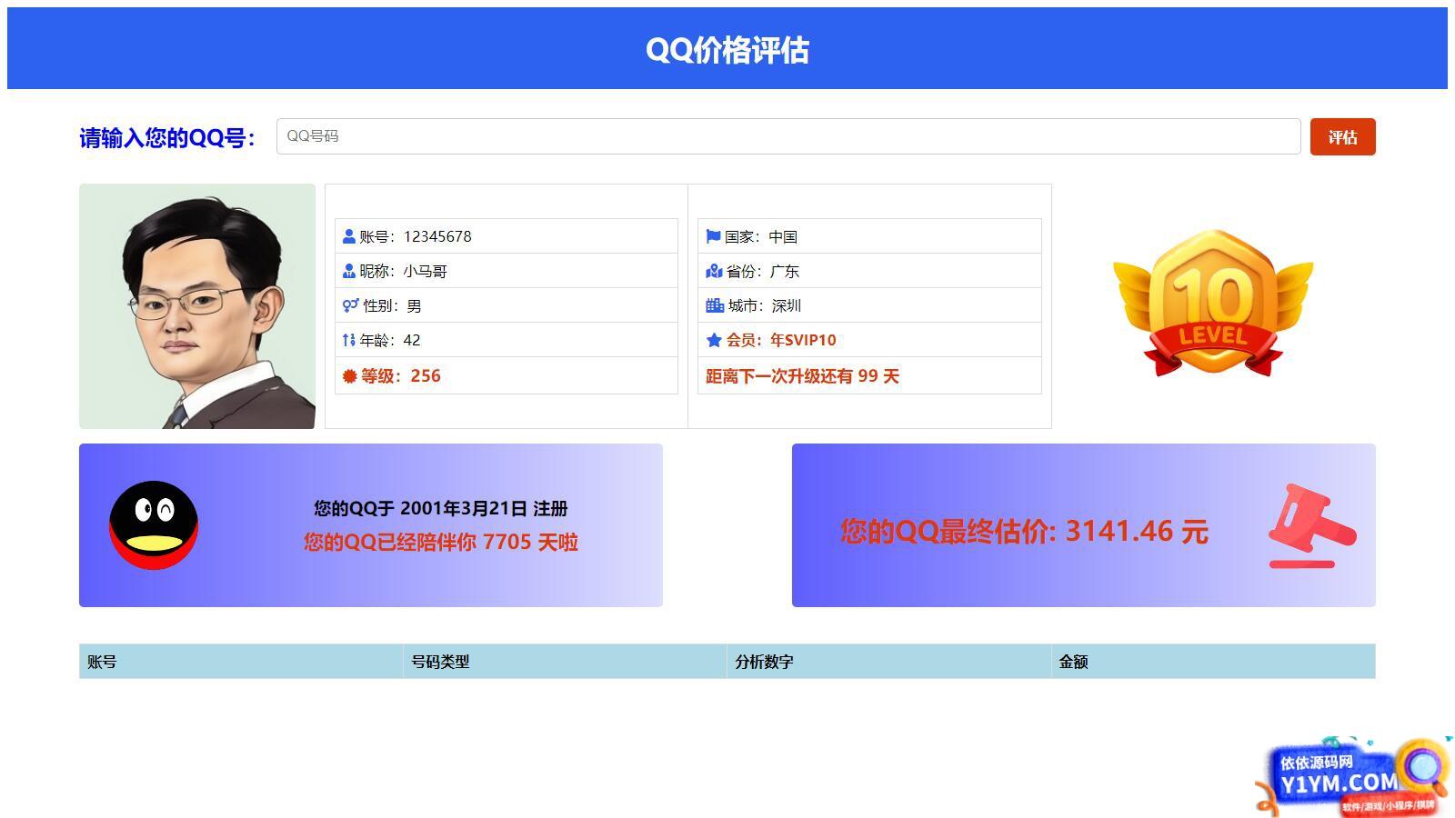Click the nickname text 小马哥

[426, 271]
